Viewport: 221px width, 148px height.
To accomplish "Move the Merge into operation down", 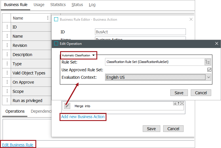I will click(x=175, y=103).
